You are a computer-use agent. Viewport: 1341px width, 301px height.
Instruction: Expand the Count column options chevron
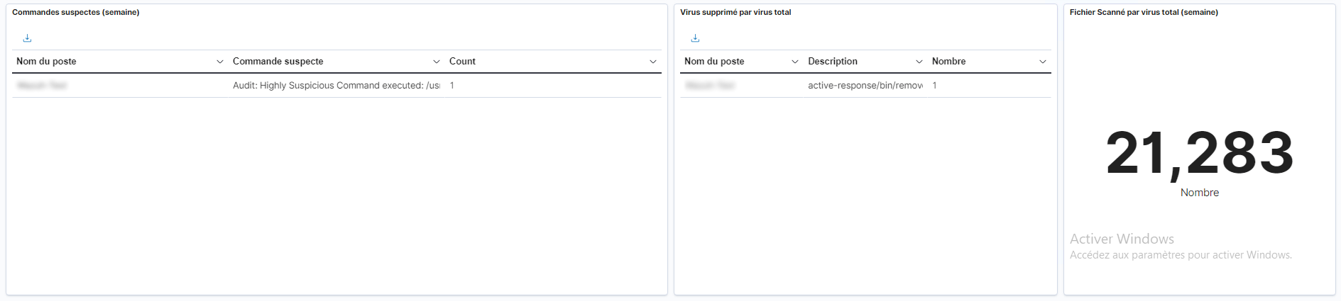pyautogui.click(x=653, y=62)
